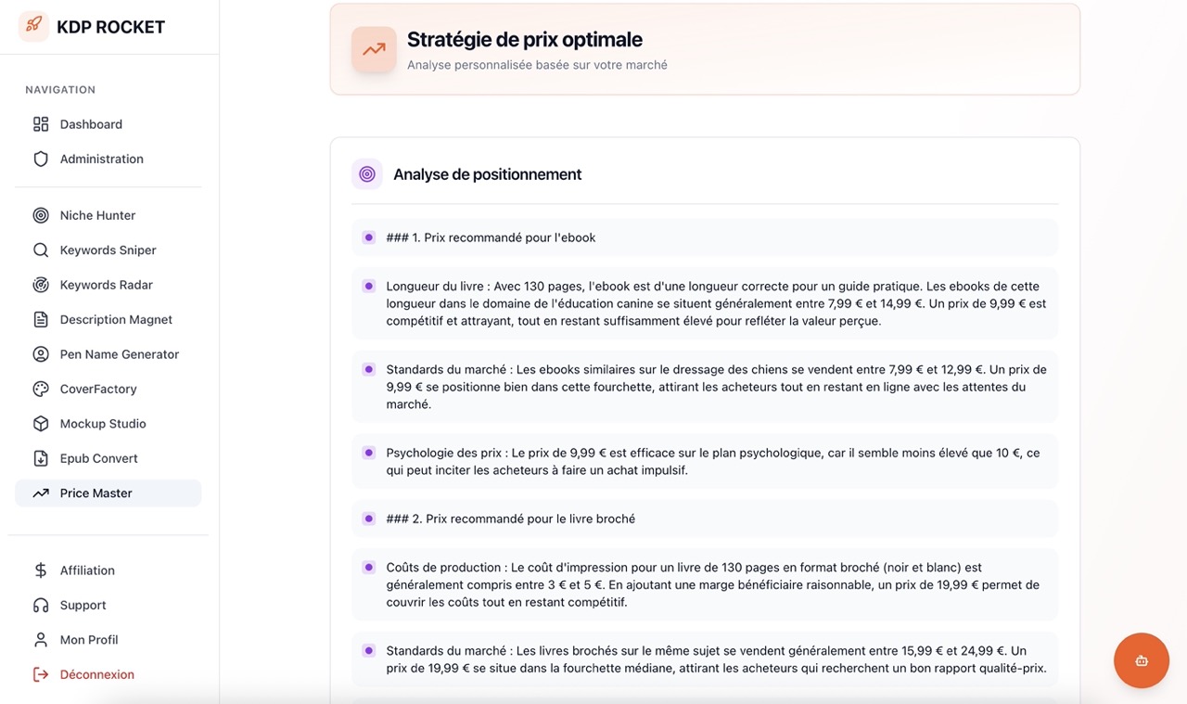Click the Keywords Sniper magnifier icon

[x=41, y=250]
